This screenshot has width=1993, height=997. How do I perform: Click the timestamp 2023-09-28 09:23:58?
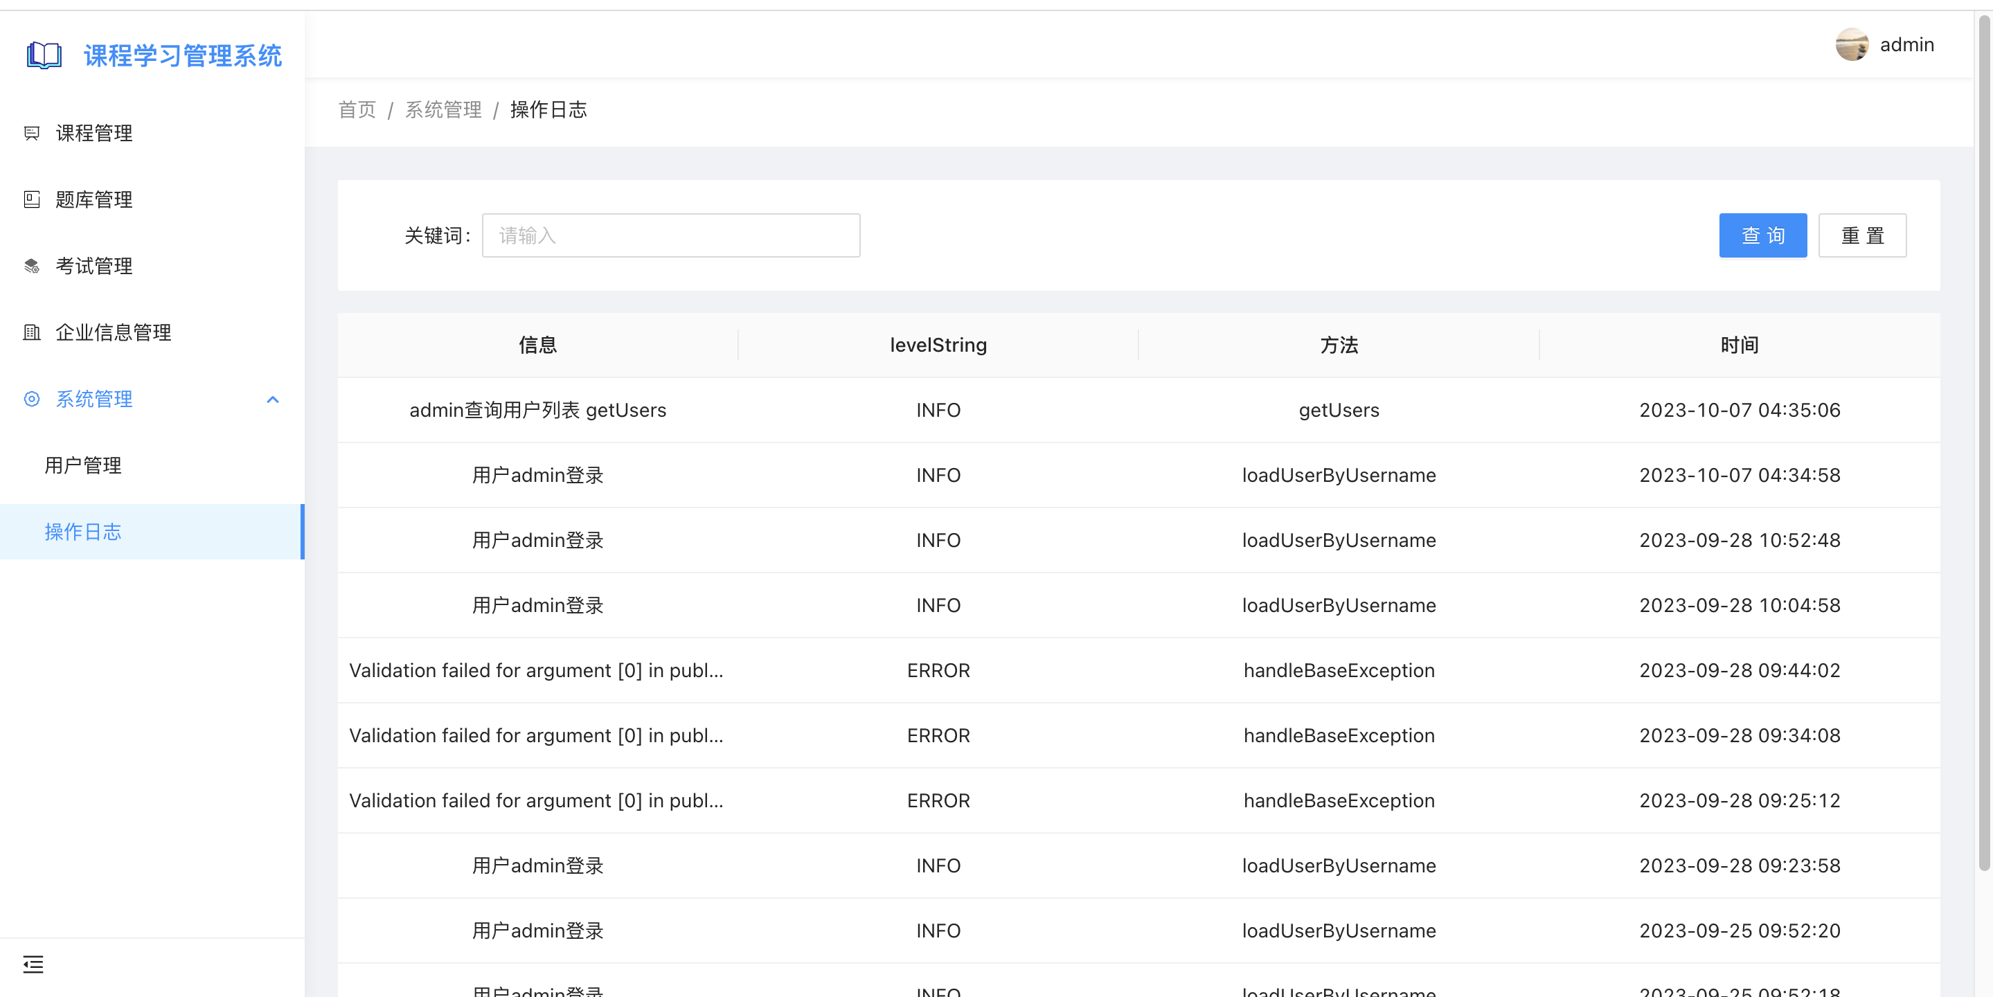click(1740, 865)
